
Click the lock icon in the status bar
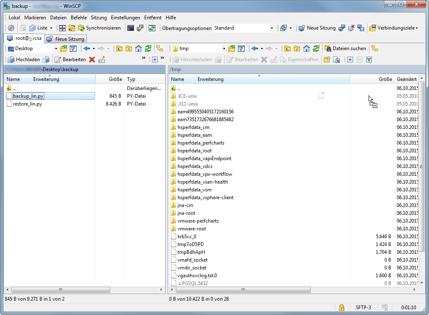(341, 307)
